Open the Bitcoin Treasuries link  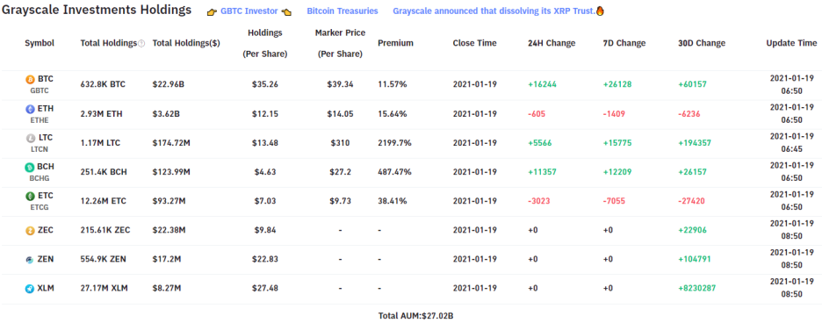tap(342, 11)
